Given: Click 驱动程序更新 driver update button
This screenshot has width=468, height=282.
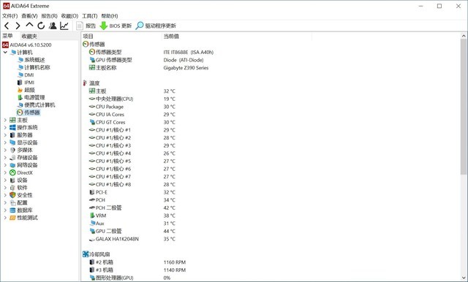Looking at the screenshot, I should point(156,26).
